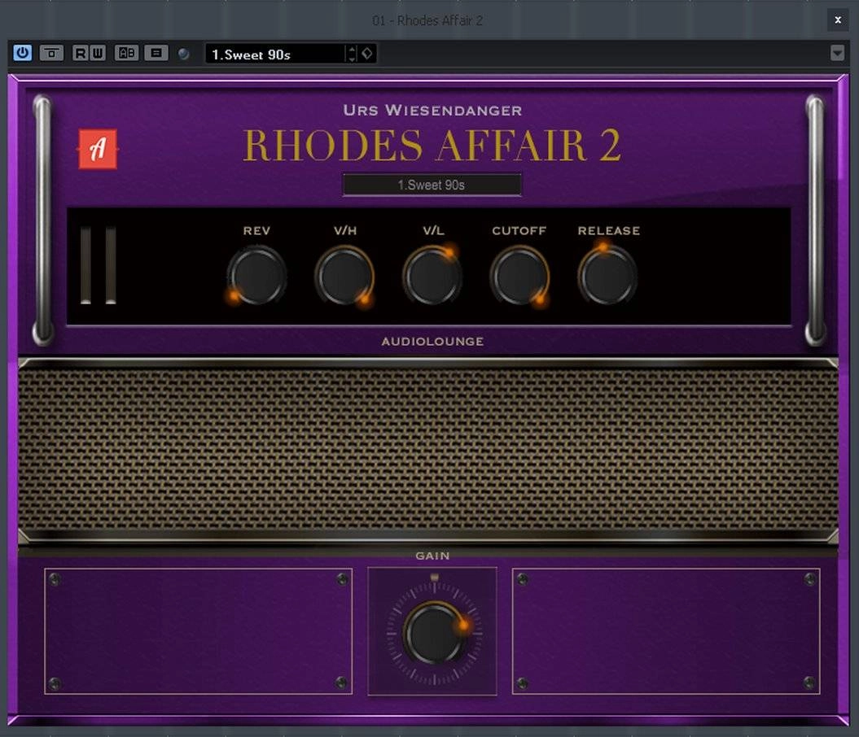859x737 pixels.
Task: Step presets with toolbar up/down arrows
Action: (x=352, y=54)
